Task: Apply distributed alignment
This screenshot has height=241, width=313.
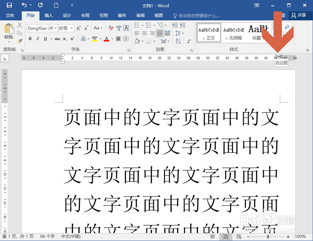Action: [167, 33]
